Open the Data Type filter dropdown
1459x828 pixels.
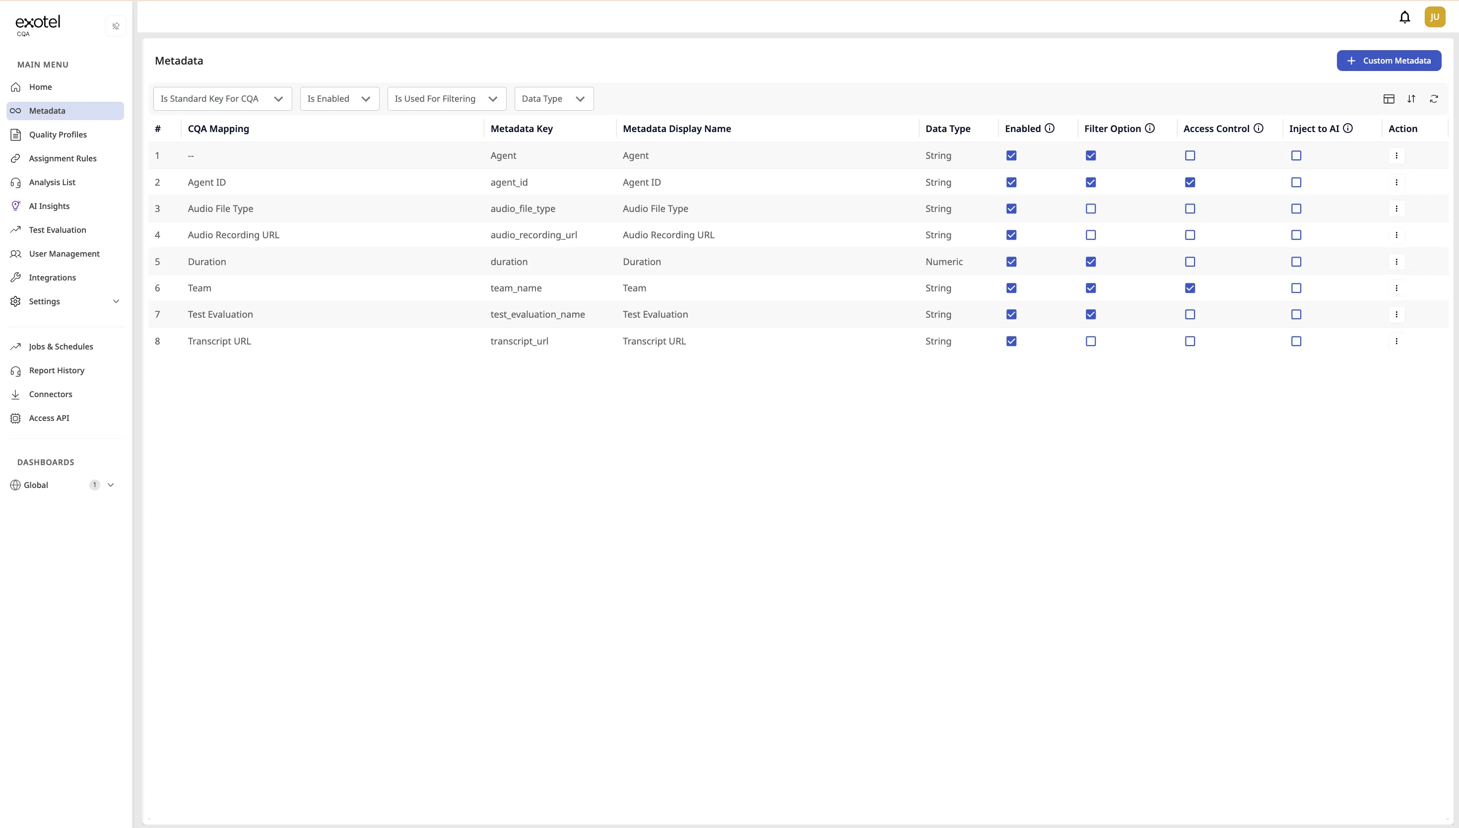pos(554,99)
